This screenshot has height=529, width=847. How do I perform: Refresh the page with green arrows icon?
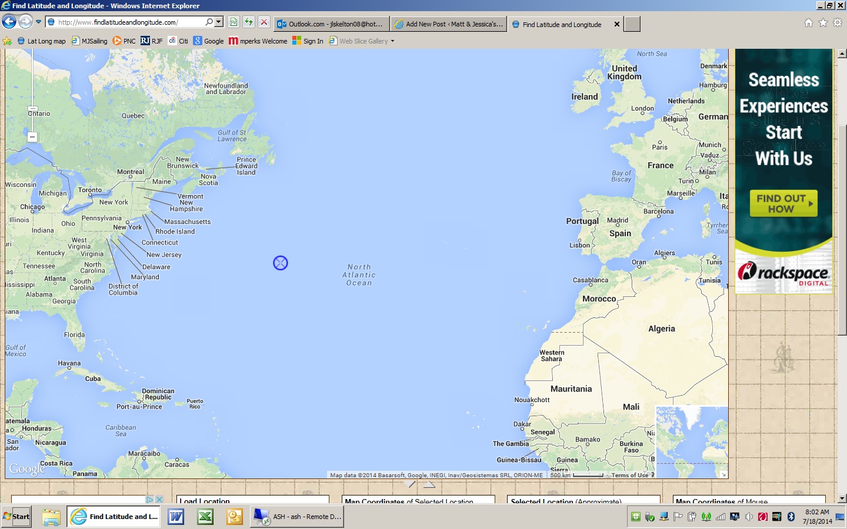pos(249,22)
